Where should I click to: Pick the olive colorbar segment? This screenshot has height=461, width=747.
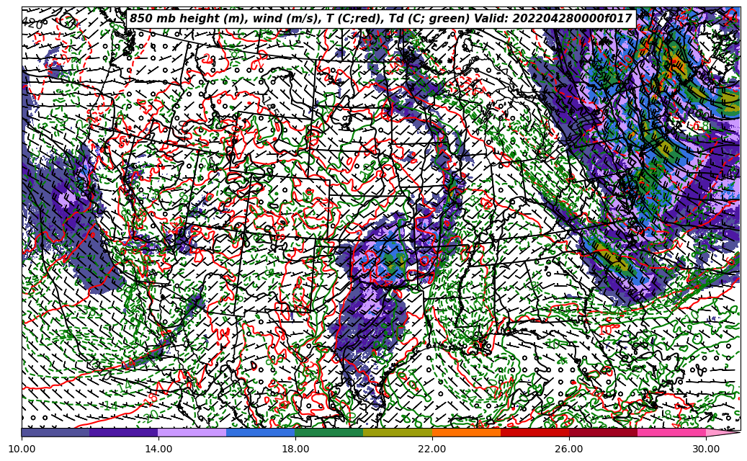click(397, 432)
